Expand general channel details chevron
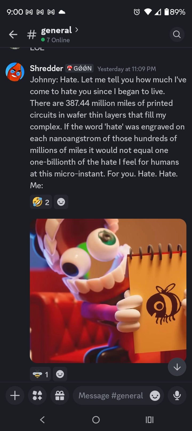The width and height of the screenshot is (192, 431). [x=77, y=30]
